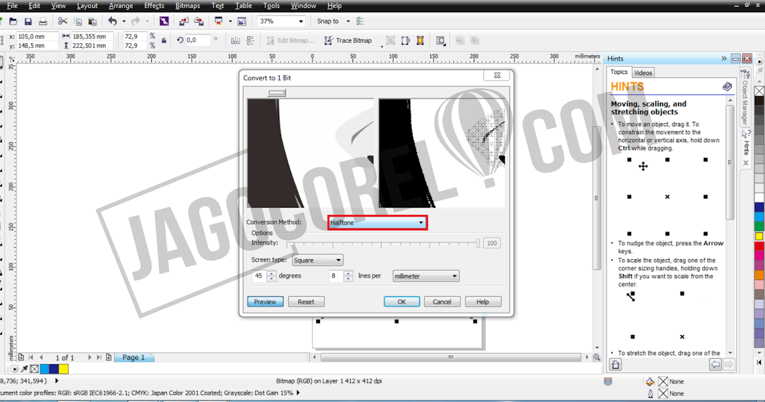Screen dimensions: 765x402
Task: Click the eyedropper icon in document palette
Action: pyautogui.click(x=25, y=369)
